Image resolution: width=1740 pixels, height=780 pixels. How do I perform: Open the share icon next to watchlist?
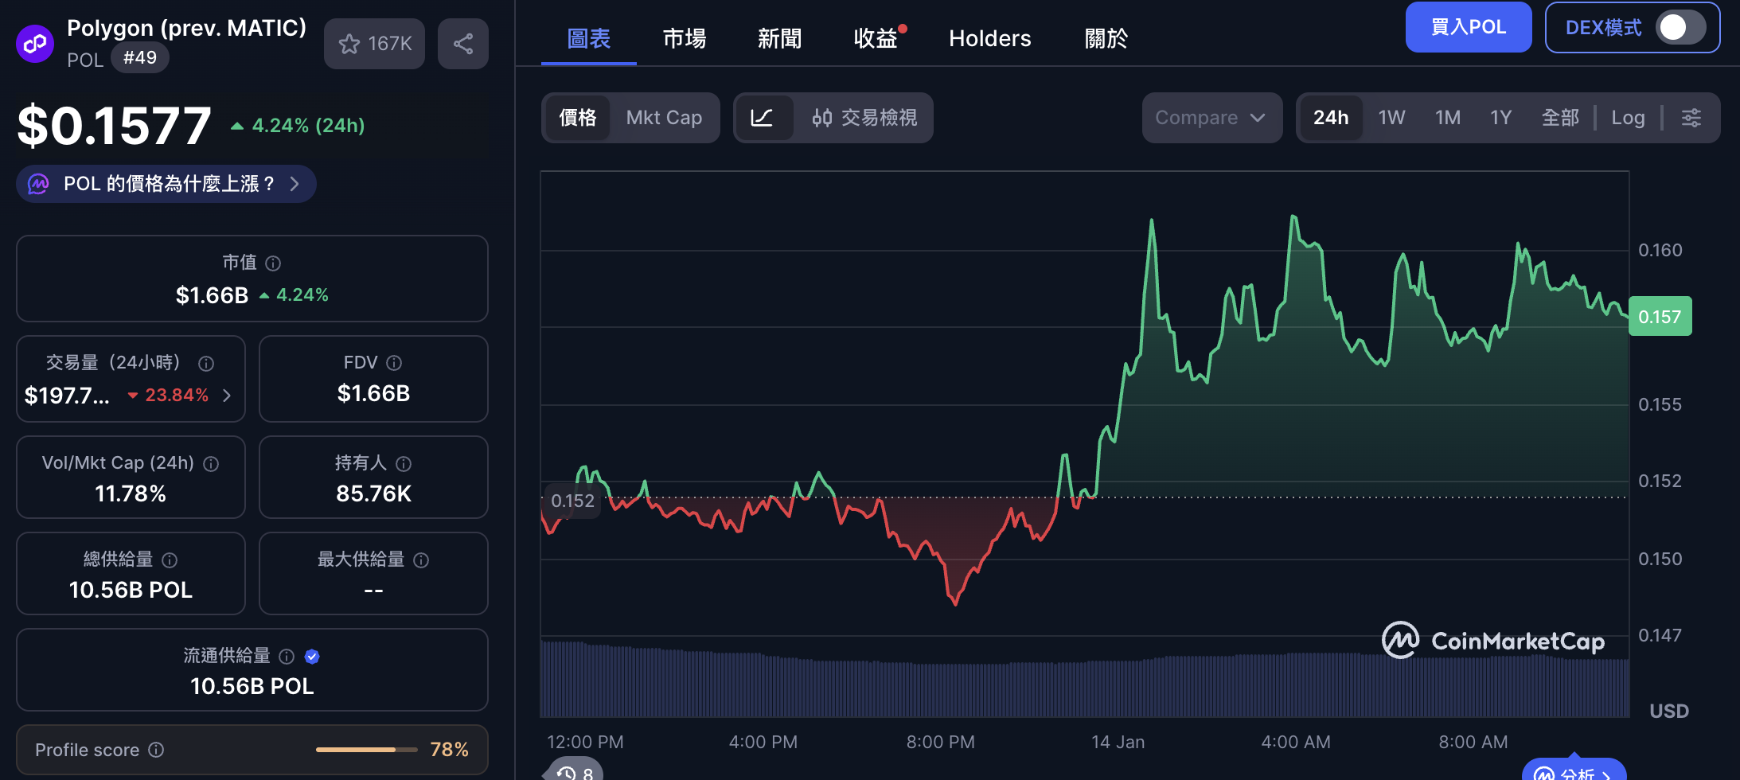click(x=462, y=44)
